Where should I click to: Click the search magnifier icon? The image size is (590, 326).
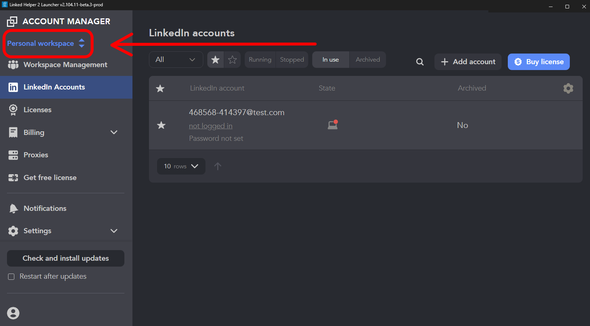tap(420, 62)
